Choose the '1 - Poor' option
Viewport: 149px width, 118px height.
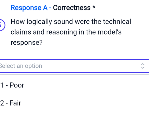pos(74,85)
